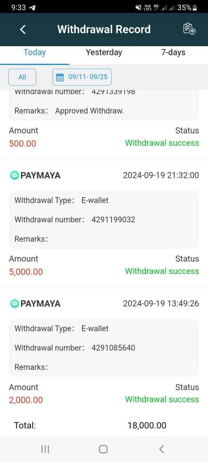Tap withdrawal number 4291085640
The height and width of the screenshot is (462, 208).
pyautogui.click(x=113, y=348)
